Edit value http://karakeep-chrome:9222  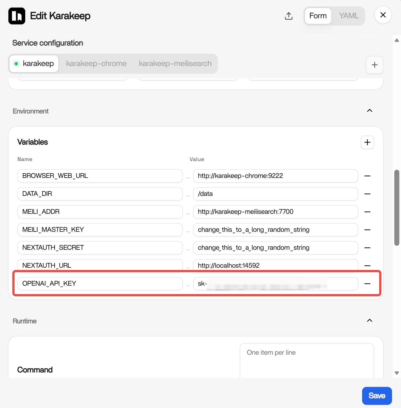pyautogui.click(x=276, y=176)
